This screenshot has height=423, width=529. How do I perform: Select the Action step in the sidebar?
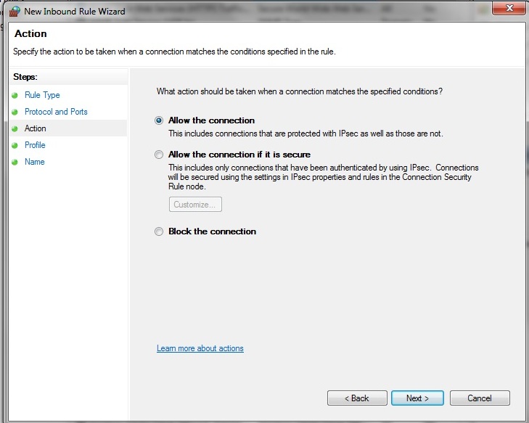tap(36, 128)
